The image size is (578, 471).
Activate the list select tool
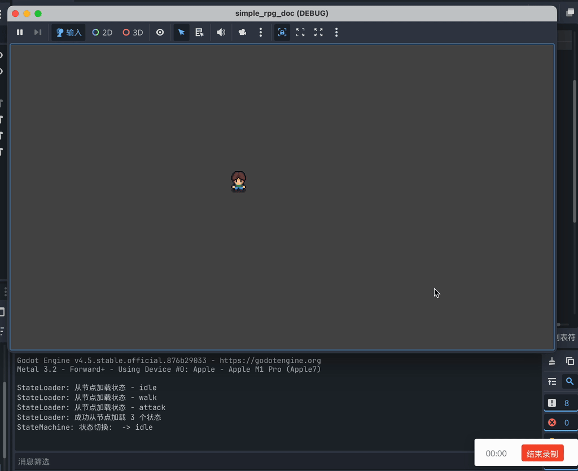[199, 32]
